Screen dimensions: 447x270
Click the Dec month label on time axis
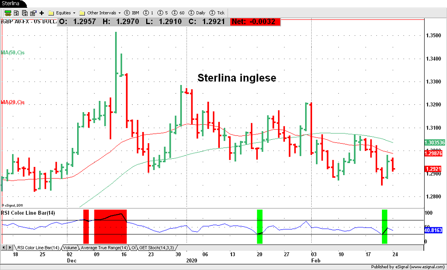72,261
